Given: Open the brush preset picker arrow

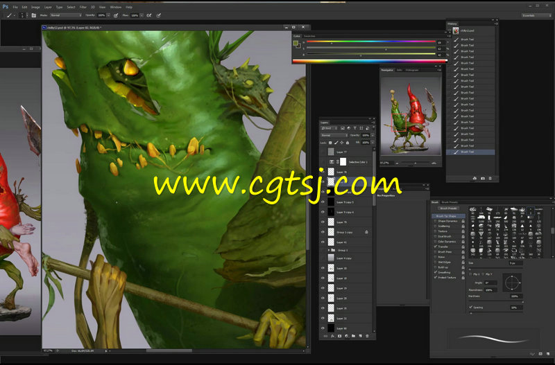Looking at the screenshot, I should [27, 15].
